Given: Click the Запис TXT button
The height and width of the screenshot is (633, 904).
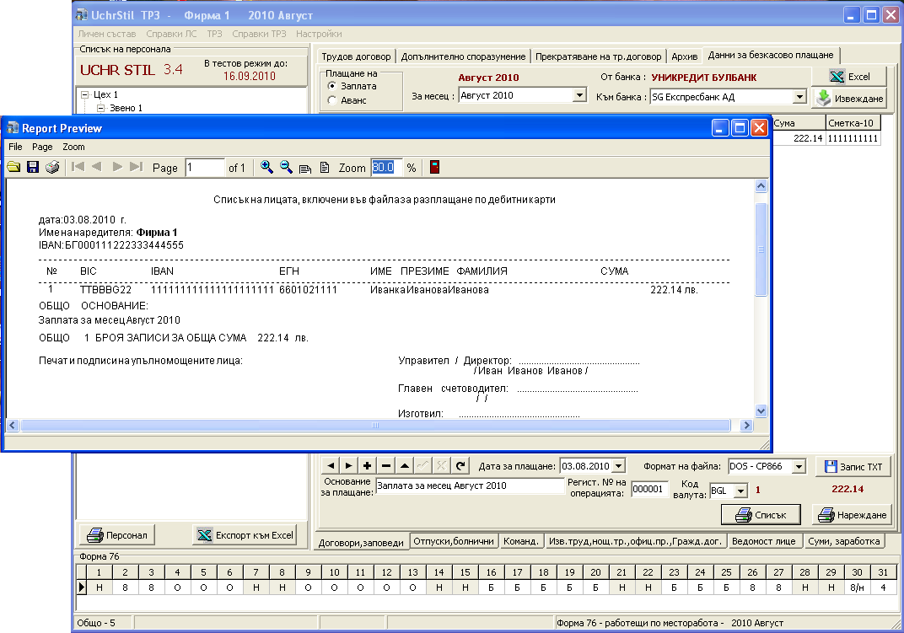Looking at the screenshot, I should pyautogui.click(x=853, y=466).
